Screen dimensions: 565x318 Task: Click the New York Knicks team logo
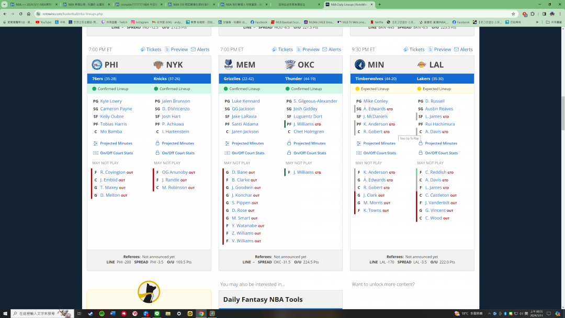[158, 65]
